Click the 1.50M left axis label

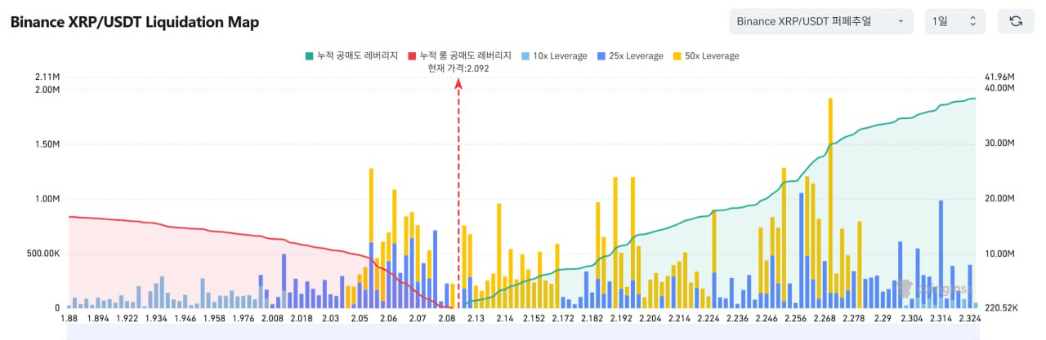click(x=47, y=144)
